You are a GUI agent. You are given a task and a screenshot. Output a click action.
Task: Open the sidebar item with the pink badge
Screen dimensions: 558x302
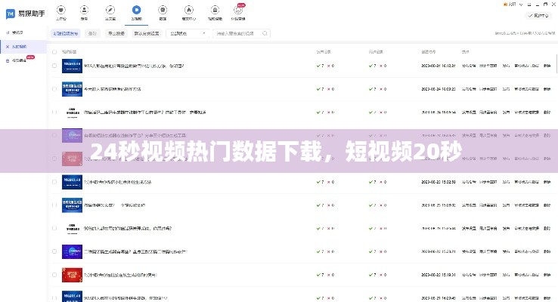point(18,60)
